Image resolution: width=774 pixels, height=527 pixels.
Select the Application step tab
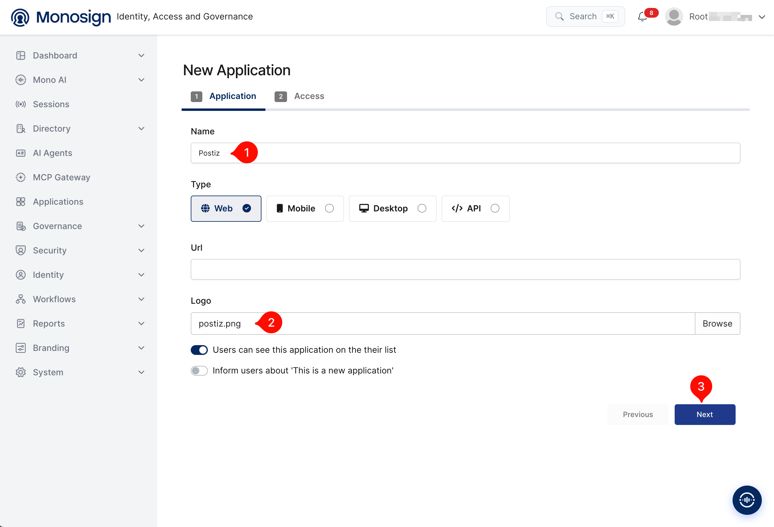(223, 96)
